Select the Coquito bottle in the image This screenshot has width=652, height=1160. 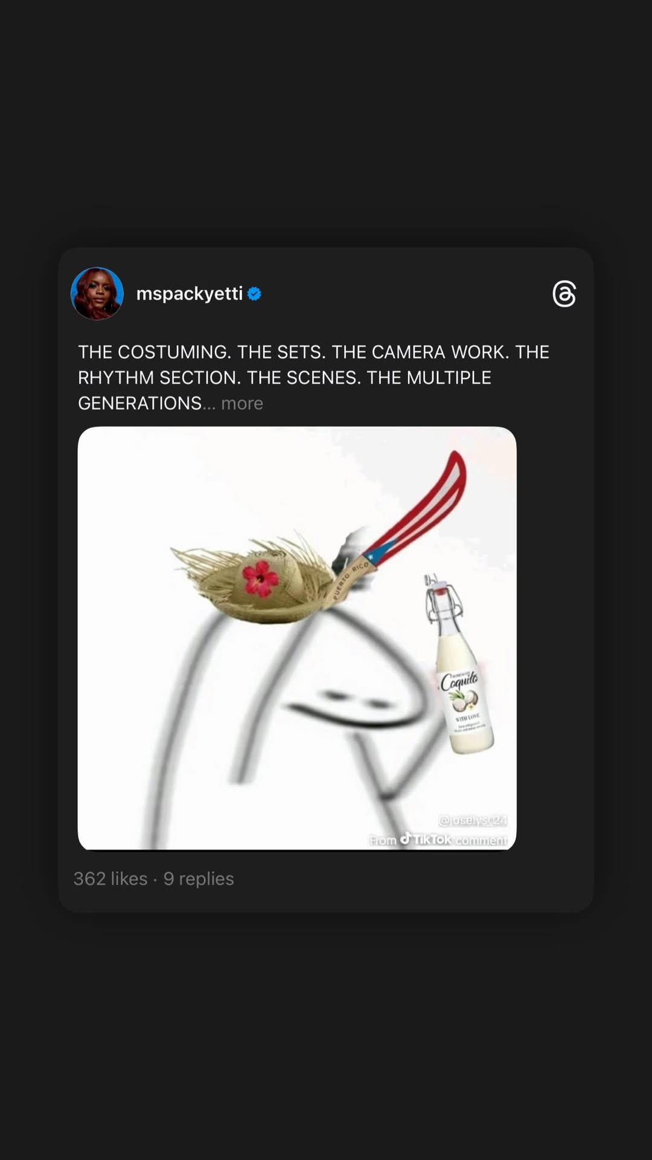[459, 664]
